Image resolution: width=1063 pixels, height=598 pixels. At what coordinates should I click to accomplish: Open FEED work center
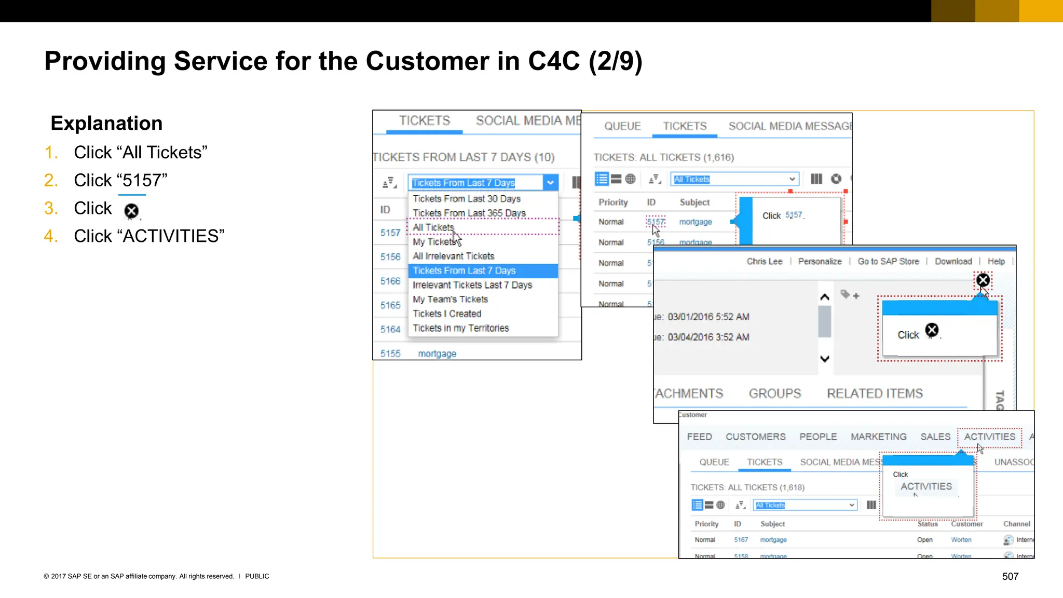click(699, 437)
